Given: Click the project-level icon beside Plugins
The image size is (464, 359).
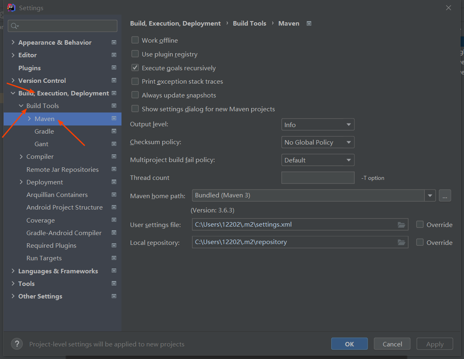Looking at the screenshot, I should [114, 68].
